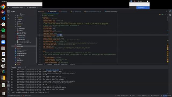This screenshot has height=97, width=172.
Task: Open the Notifications bell icon
Action: 170,11
